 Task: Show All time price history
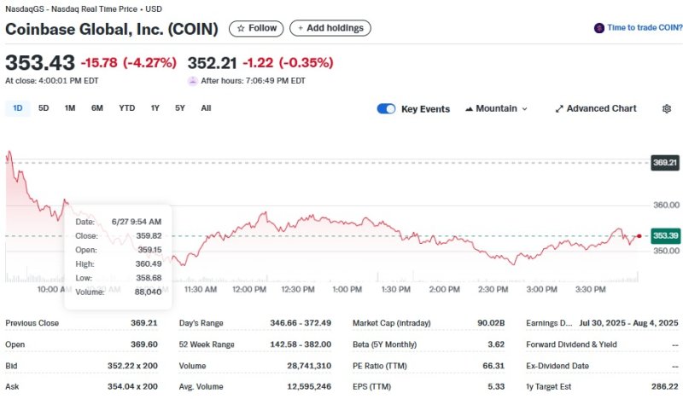pos(206,108)
